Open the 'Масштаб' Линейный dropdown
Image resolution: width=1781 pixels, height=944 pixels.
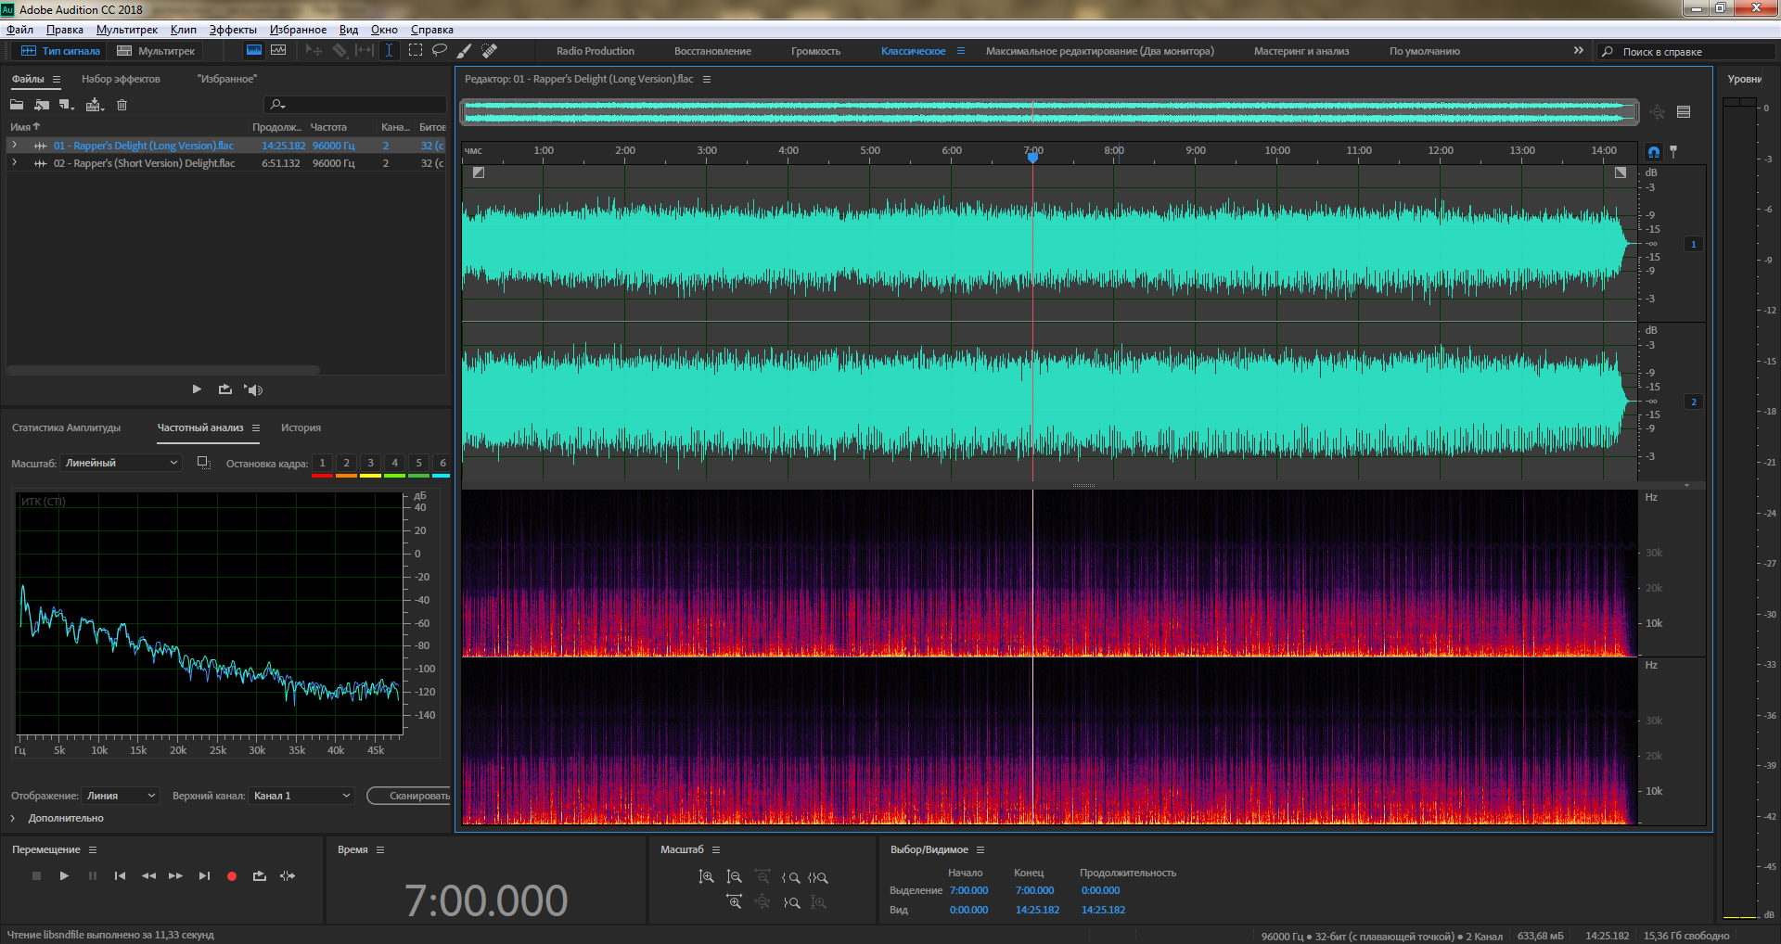(121, 463)
